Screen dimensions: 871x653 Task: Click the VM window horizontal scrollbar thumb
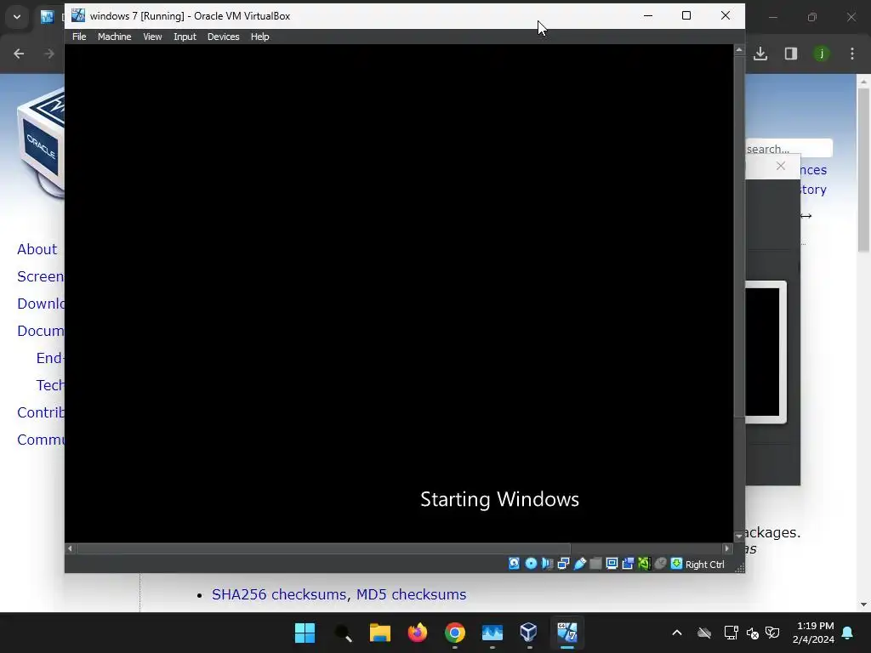(x=323, y=548)
